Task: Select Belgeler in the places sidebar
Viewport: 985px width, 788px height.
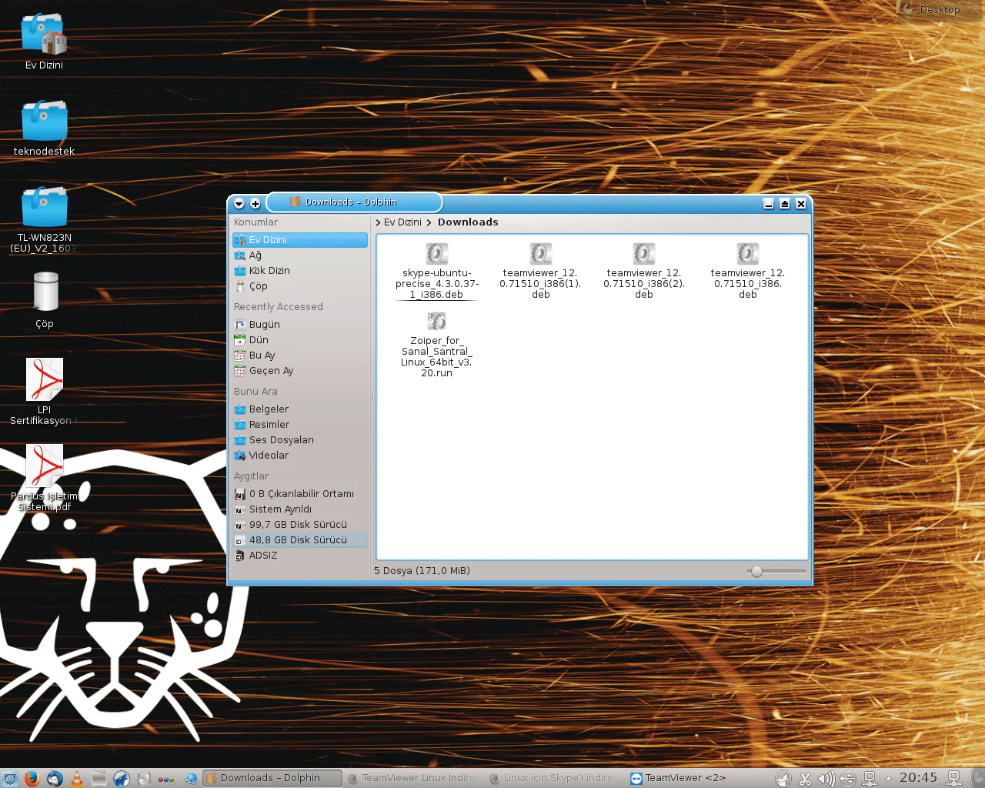Action: click(269, 409)
